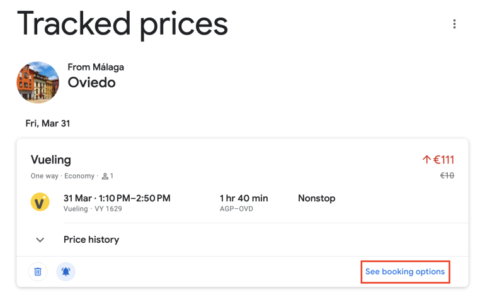Viewport: 485px width, 300px height.
Task: Click the current €111 price
Action: pyautogui.click(x=443, y=160)
